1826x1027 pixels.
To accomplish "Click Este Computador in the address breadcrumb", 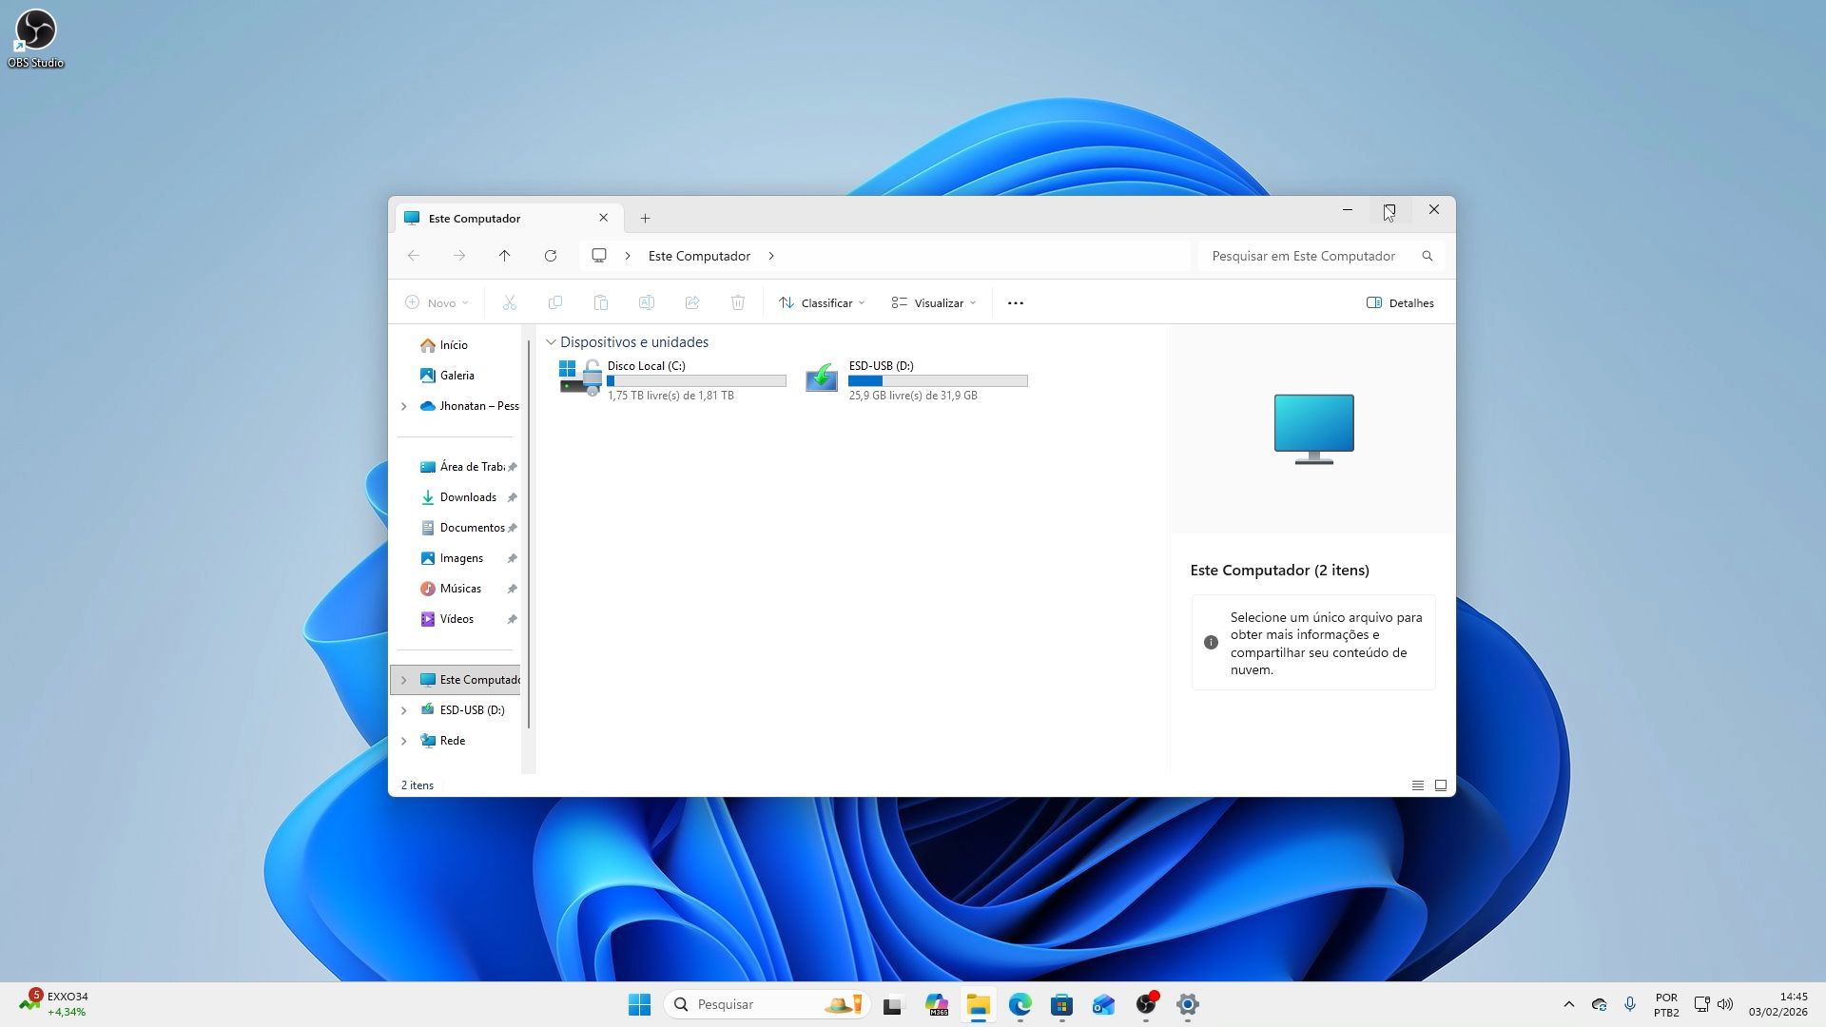I will [x=699, y=256].
